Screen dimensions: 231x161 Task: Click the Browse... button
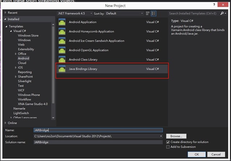click(x=176, y=136)
